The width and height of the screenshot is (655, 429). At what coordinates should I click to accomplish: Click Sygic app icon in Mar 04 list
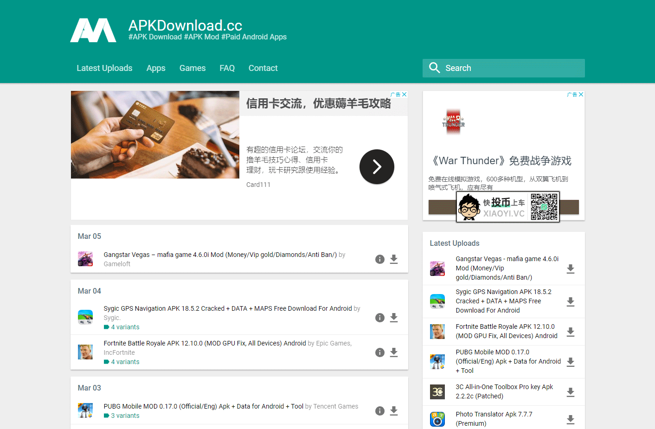tap(85, 317)
